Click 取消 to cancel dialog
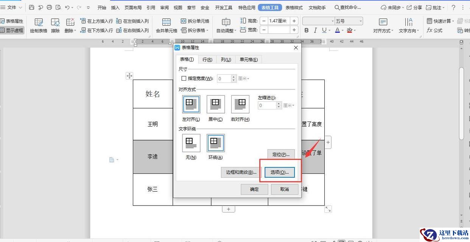The height and width of the screenshot is (242, 470). (285, 189)
